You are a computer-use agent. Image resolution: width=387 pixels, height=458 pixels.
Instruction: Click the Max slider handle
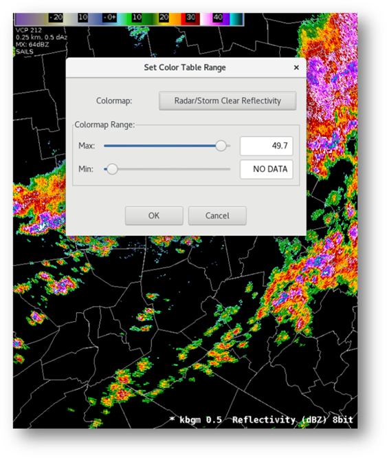pyautogui.click(x=221, y=146)
